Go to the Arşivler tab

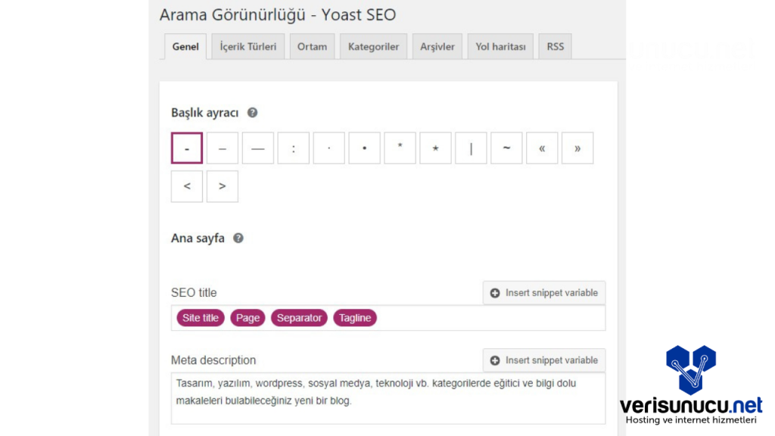tap(437, 46)
